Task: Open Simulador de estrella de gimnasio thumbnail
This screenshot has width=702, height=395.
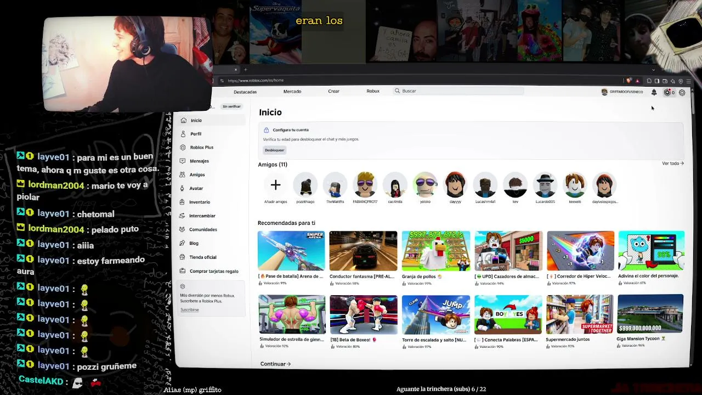Action: [x=292, y=314]
